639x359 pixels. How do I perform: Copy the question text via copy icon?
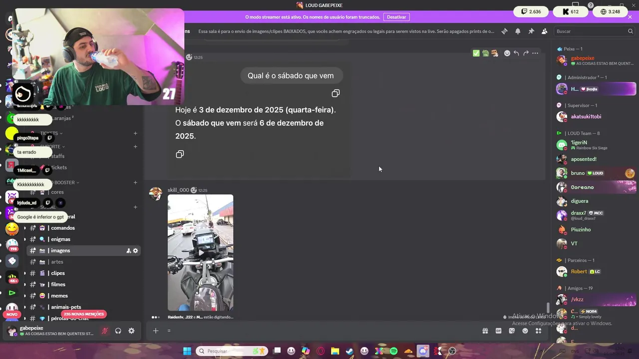[x=335, y=93]
